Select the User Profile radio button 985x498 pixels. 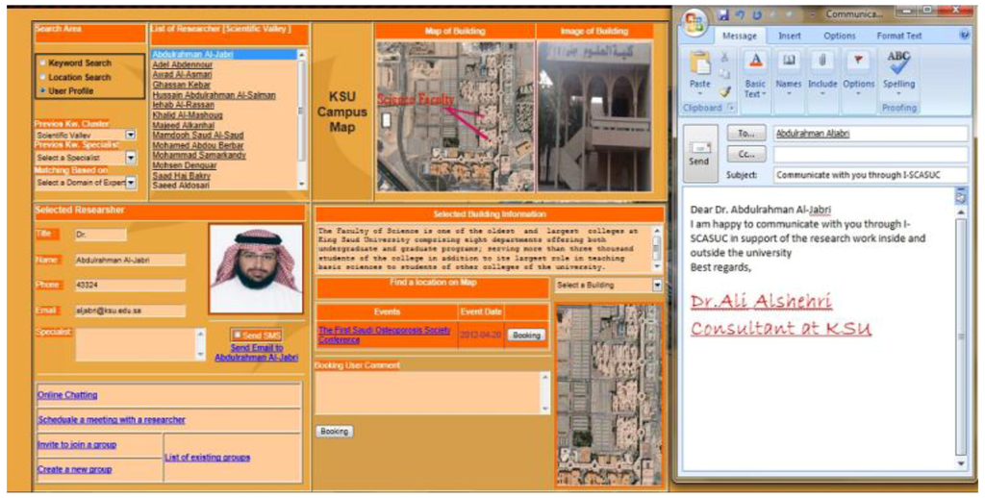click(42, 90)
